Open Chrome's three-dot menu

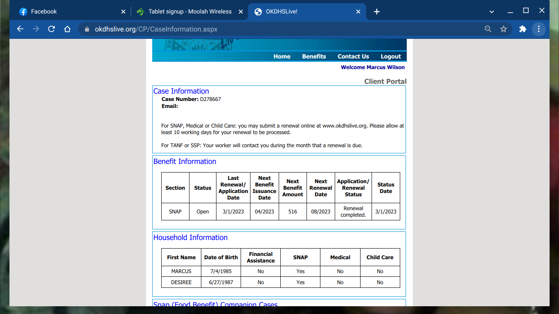539,29
